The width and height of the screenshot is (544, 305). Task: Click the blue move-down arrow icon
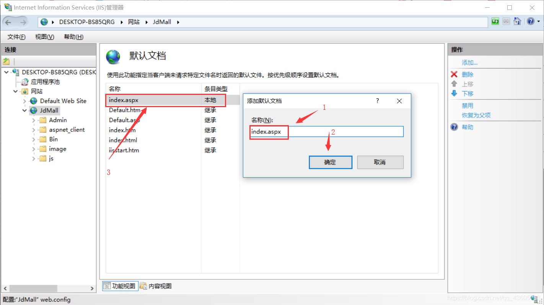click(454, 93)
